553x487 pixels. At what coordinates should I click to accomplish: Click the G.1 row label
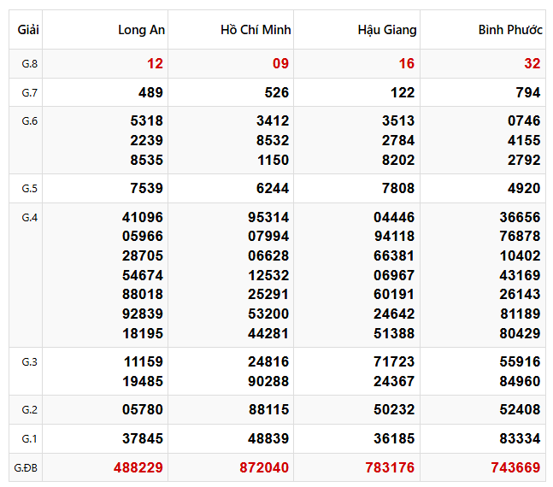point(30,438)
